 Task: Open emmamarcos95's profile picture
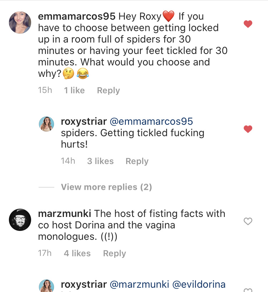[20, 22]
